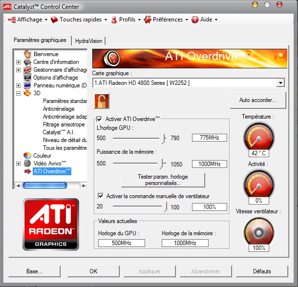Expand the Gestionnaire d'affichage tree node
The height and width of the screenshot is (287, 298).
point(18,70)
